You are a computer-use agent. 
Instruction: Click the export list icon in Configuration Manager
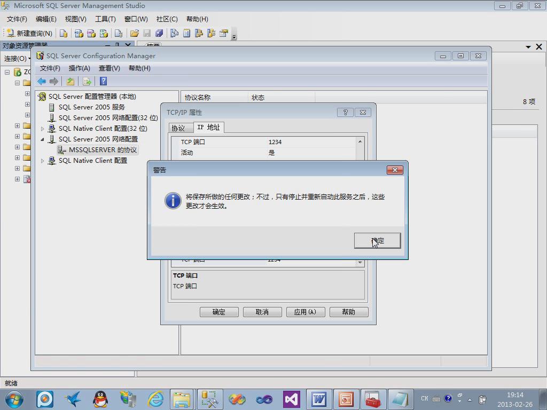tap(87, 81)
